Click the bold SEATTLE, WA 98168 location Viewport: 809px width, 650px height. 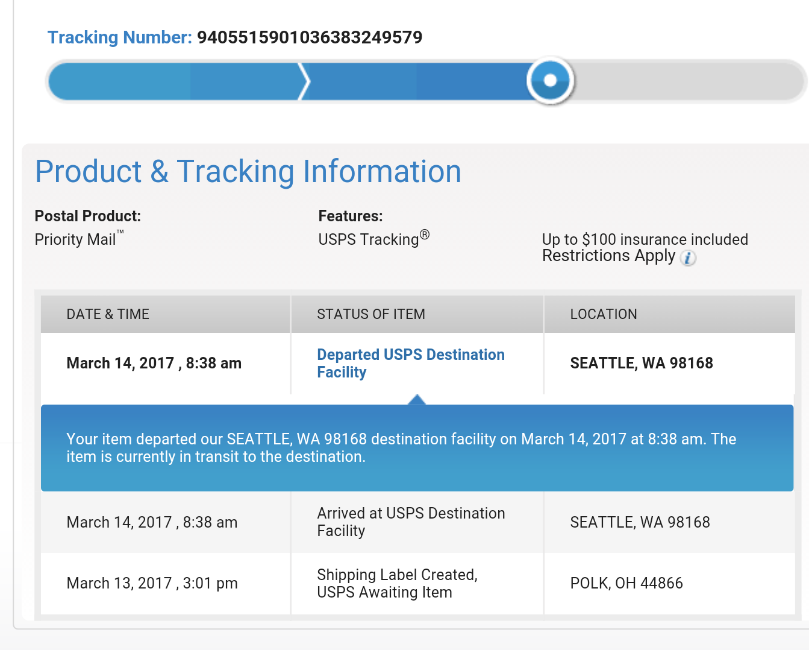[x=642, y=363]
